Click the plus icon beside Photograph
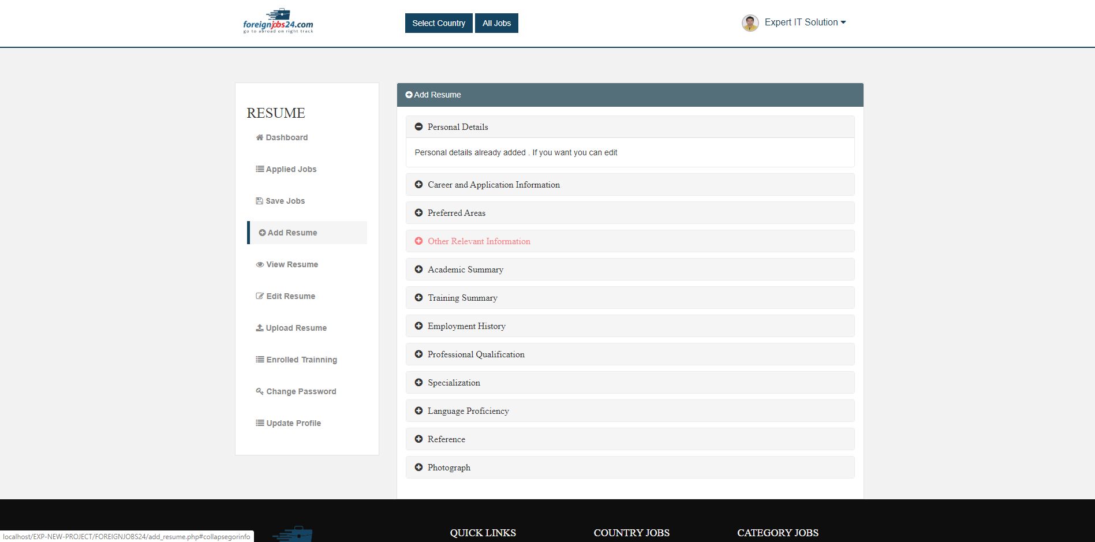This screenshot has width=1095, height=542. tap(418, 467)
